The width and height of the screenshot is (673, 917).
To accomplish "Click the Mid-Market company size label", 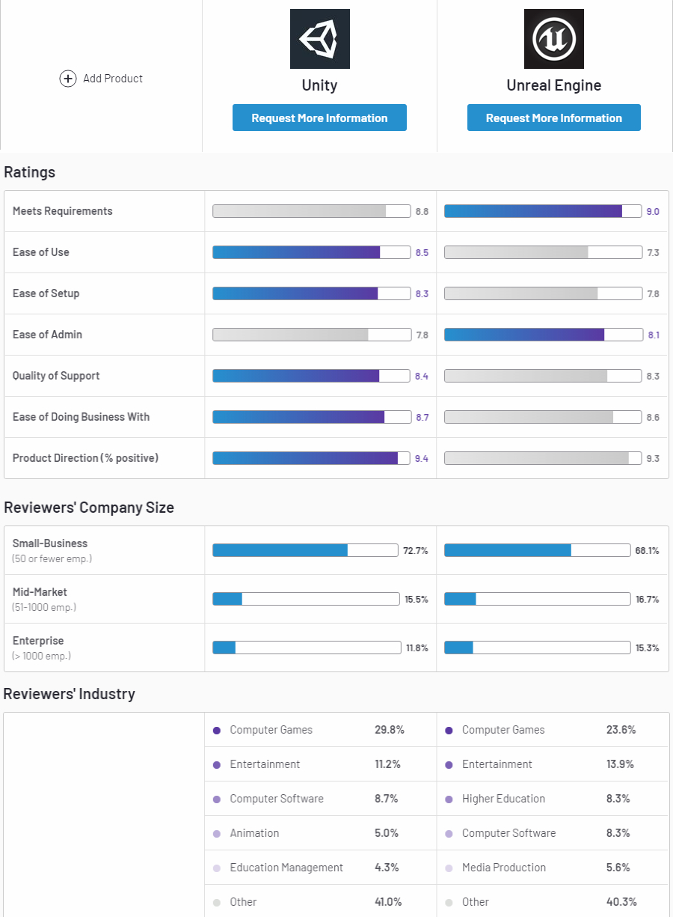I will coord(39,592).
